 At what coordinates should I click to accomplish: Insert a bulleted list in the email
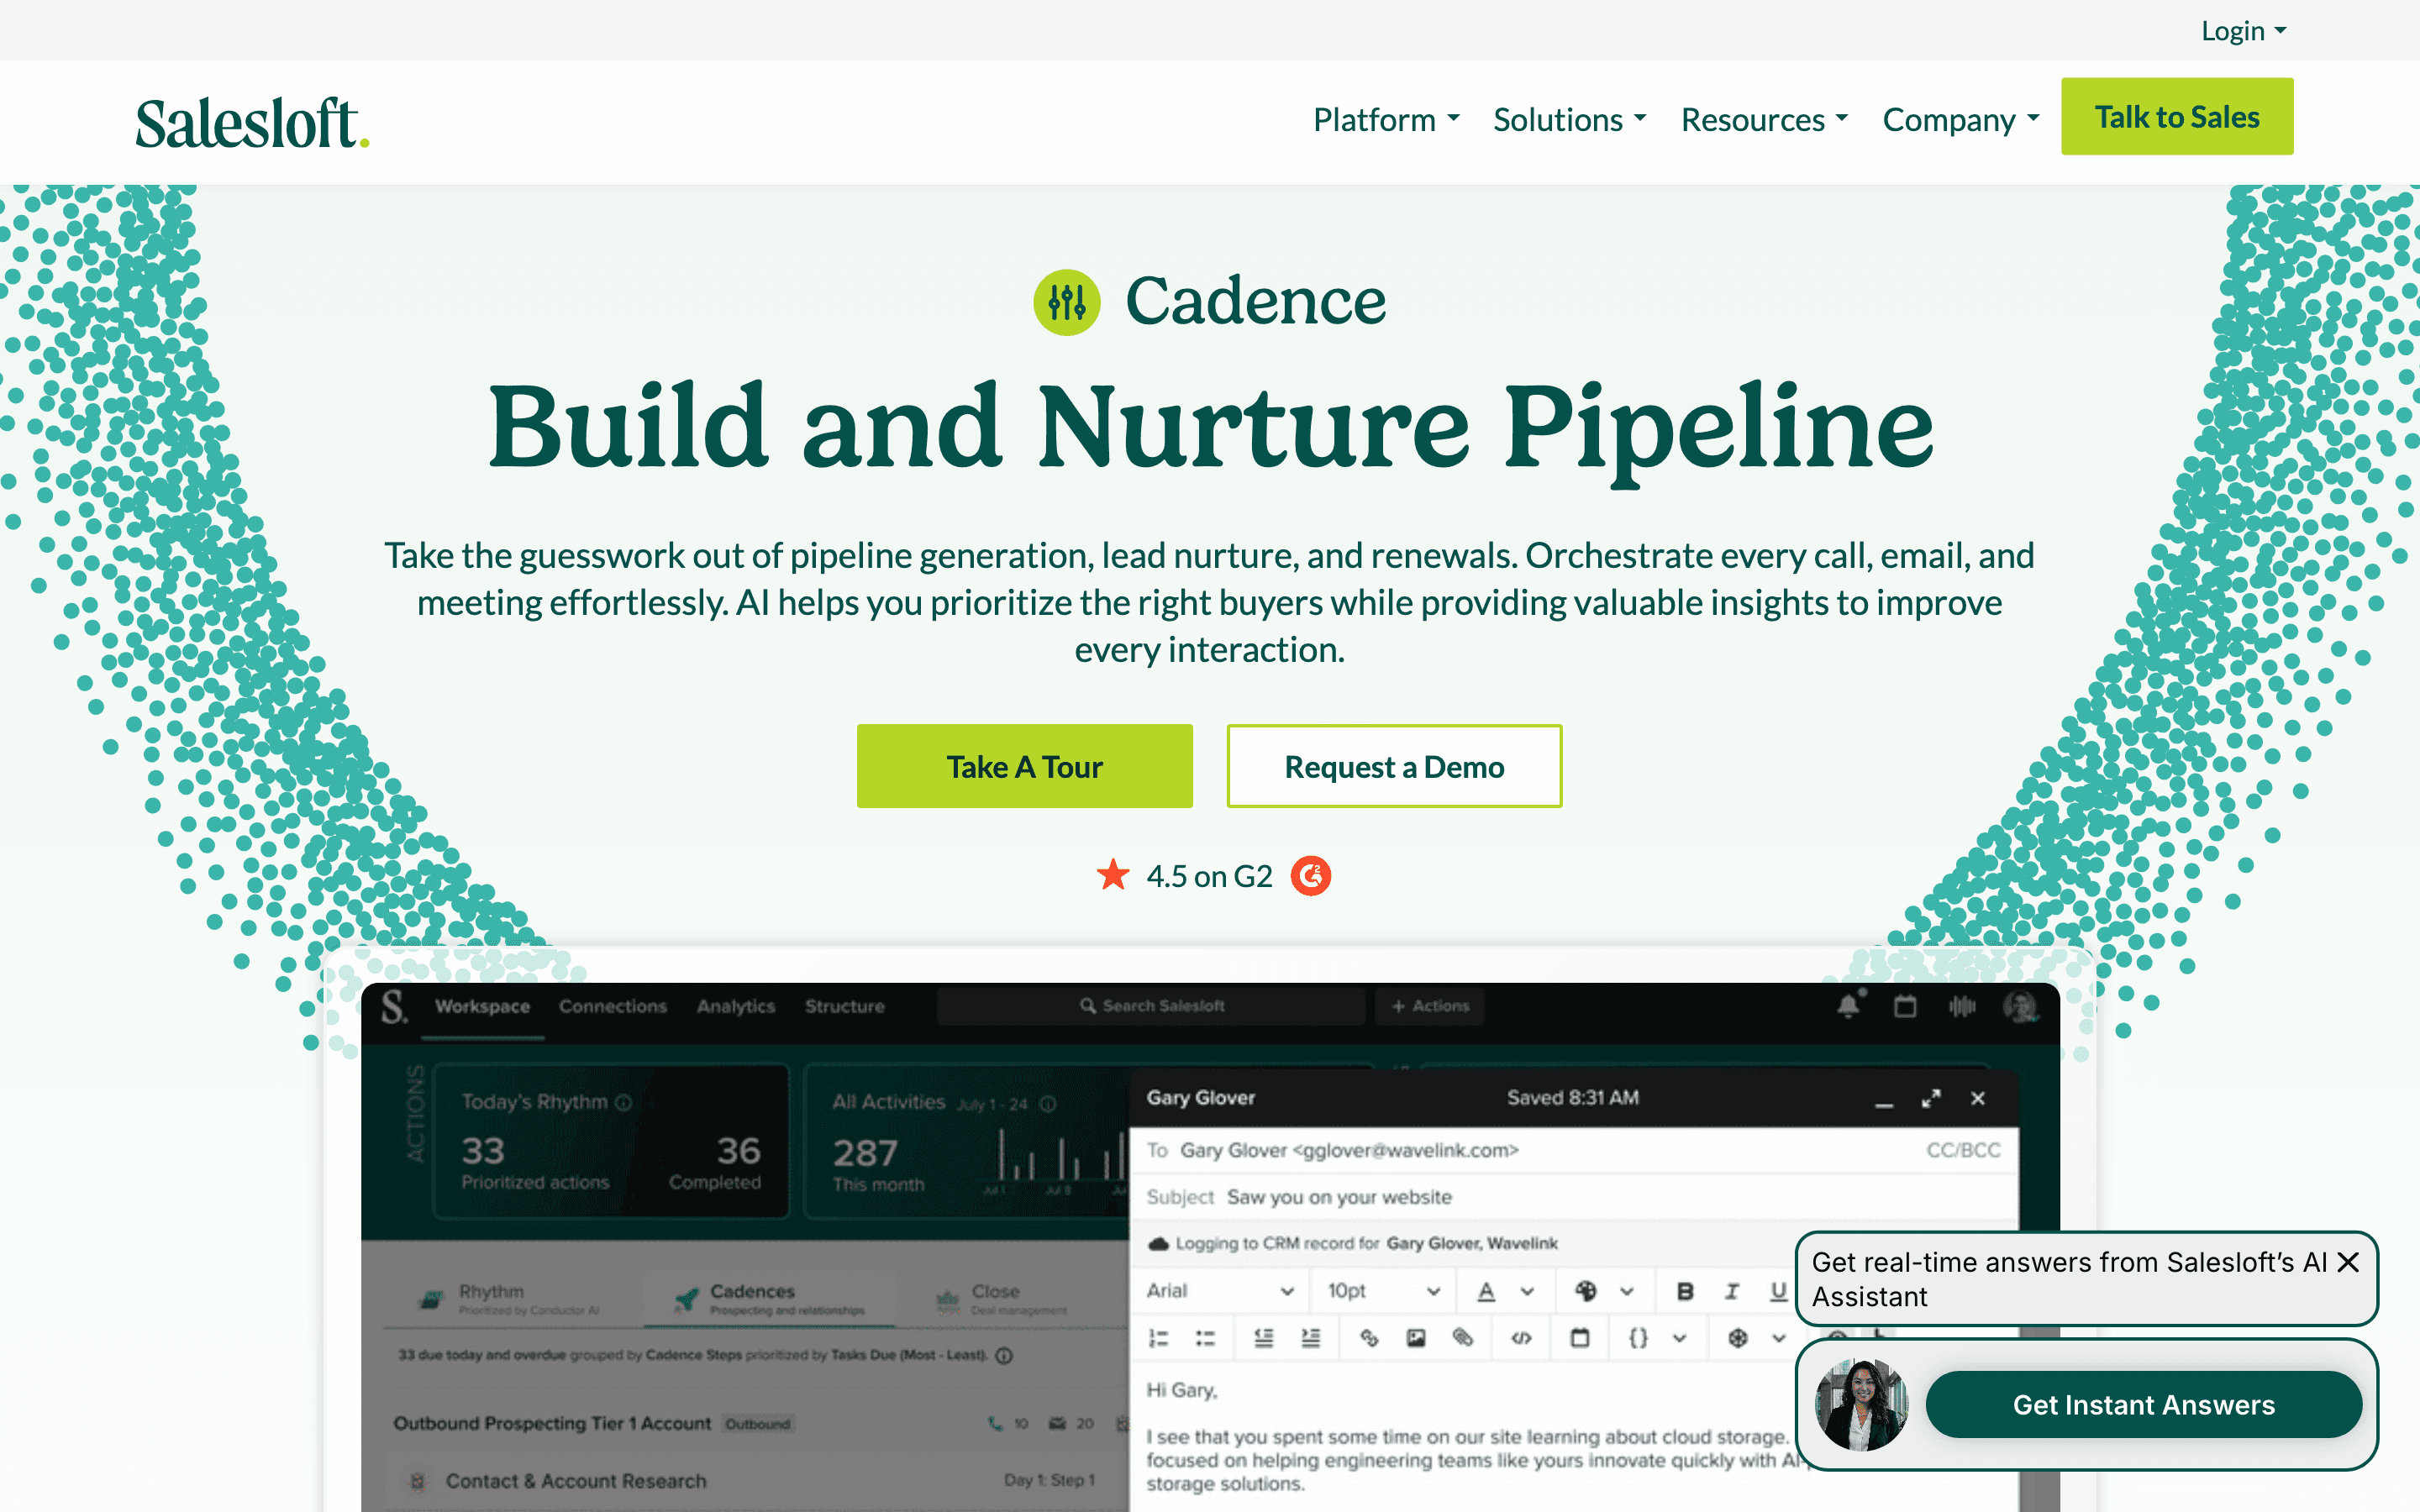coord(1205,1338)
